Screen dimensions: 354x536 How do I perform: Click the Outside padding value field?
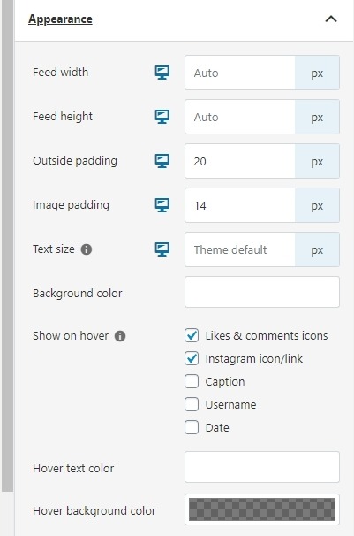(x=240, y=161)
